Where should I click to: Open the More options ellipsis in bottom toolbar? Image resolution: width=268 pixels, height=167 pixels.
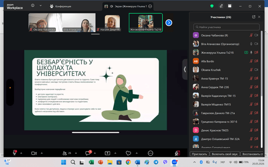(150, 153)
